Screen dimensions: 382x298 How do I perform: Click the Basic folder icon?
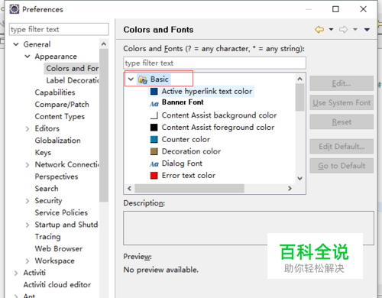tap(143, 79)
